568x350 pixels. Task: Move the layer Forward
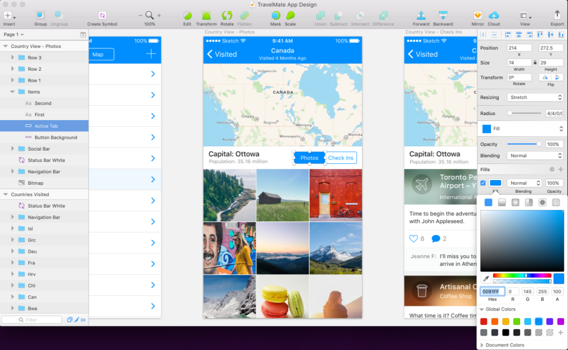click(x=421, y=15)
